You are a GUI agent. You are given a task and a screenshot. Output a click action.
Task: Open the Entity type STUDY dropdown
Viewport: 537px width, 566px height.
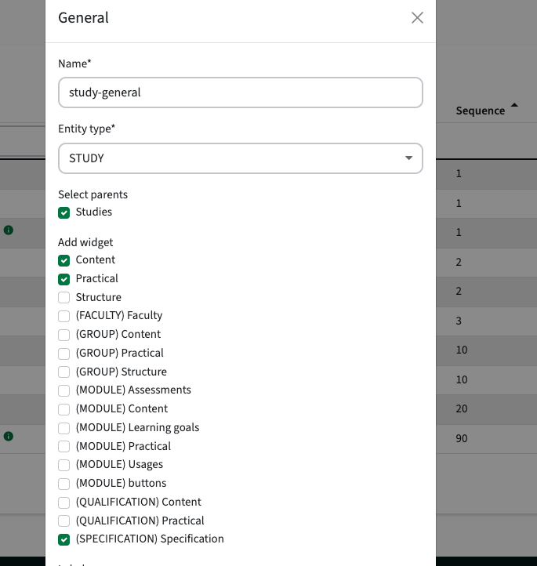241,158
